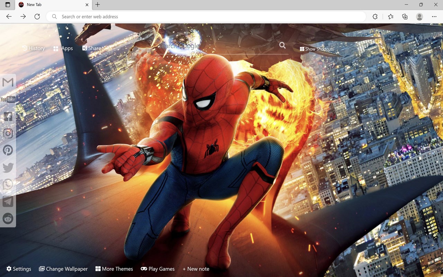Toggle Show Shortcuts

coord(317,49)
